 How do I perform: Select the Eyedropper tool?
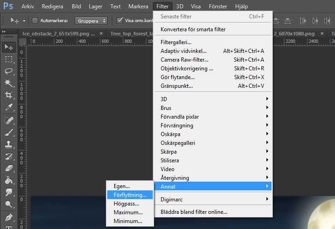click(9, 108)
